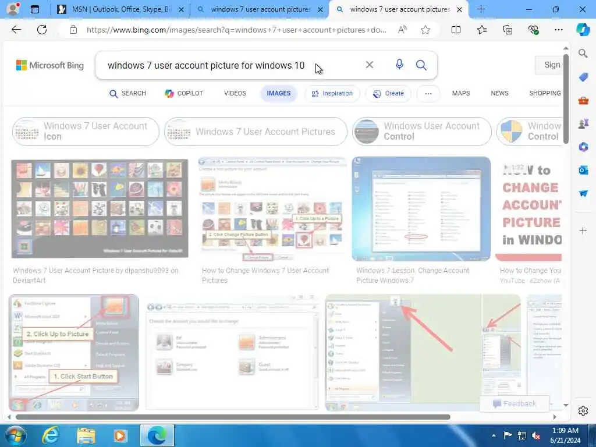Open Windows 7 Lesson Change Account thumbnail
The image size is (596, 447).
tap(421, 209)
